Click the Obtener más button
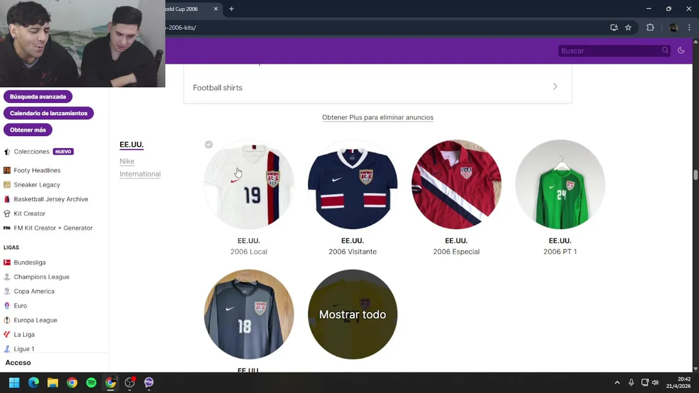Viewport: 699px width, 393px height. [x=28, y=130]
